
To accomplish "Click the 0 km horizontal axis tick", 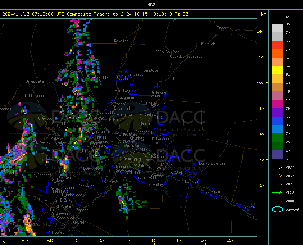I will 77,240.
